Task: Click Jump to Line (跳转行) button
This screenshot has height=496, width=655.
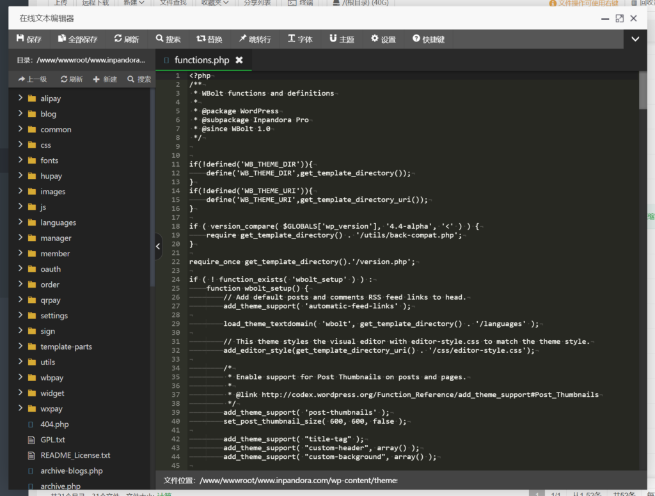Action: (255, 39)
